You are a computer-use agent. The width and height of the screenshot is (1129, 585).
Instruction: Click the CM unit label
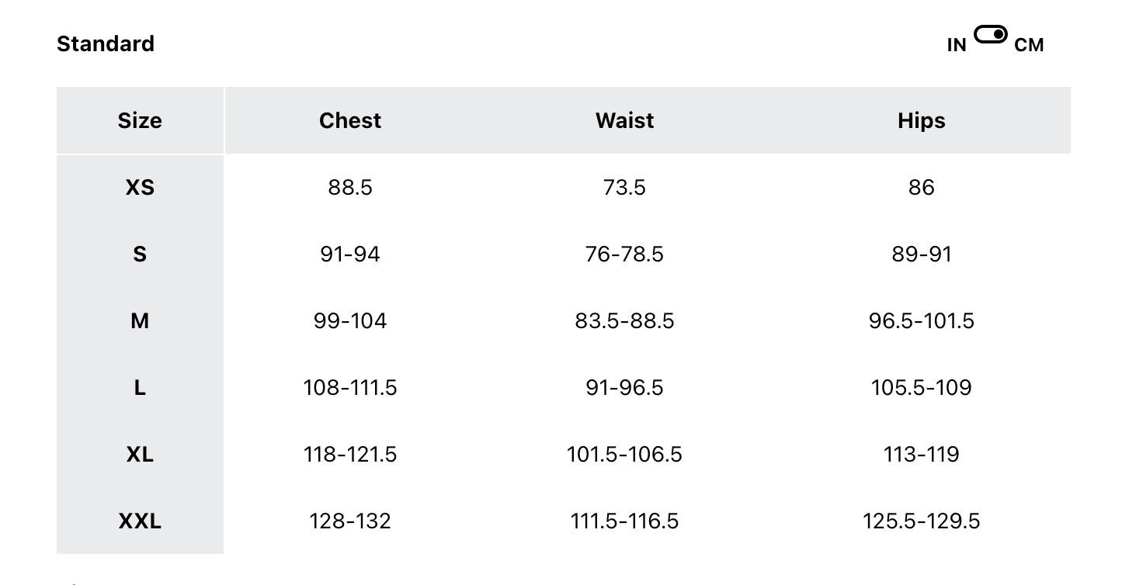pos(1029,45)
